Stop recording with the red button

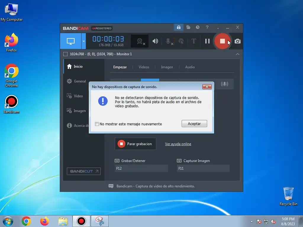point(222,41)
